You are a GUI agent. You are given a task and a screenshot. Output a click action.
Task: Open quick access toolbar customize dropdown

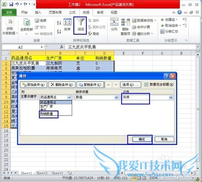click(x=34, y=5)
